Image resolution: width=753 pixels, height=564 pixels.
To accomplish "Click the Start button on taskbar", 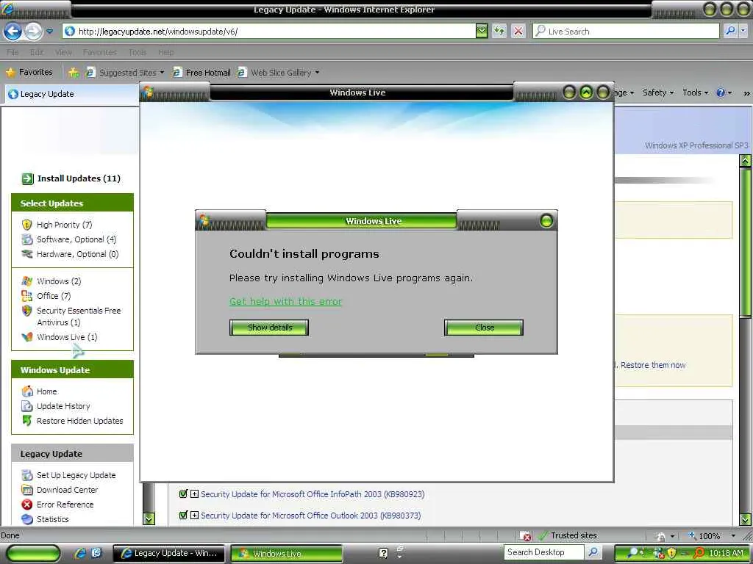I will (34, 553).
